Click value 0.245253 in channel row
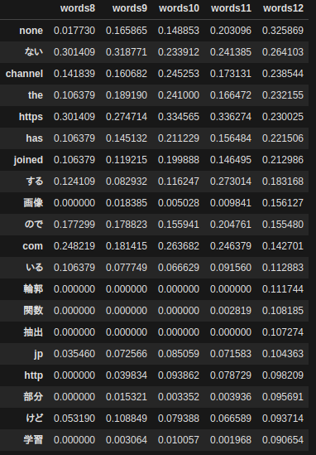Image resolution: width=316 pixels, height=455 pixels. tap(179, 74)
